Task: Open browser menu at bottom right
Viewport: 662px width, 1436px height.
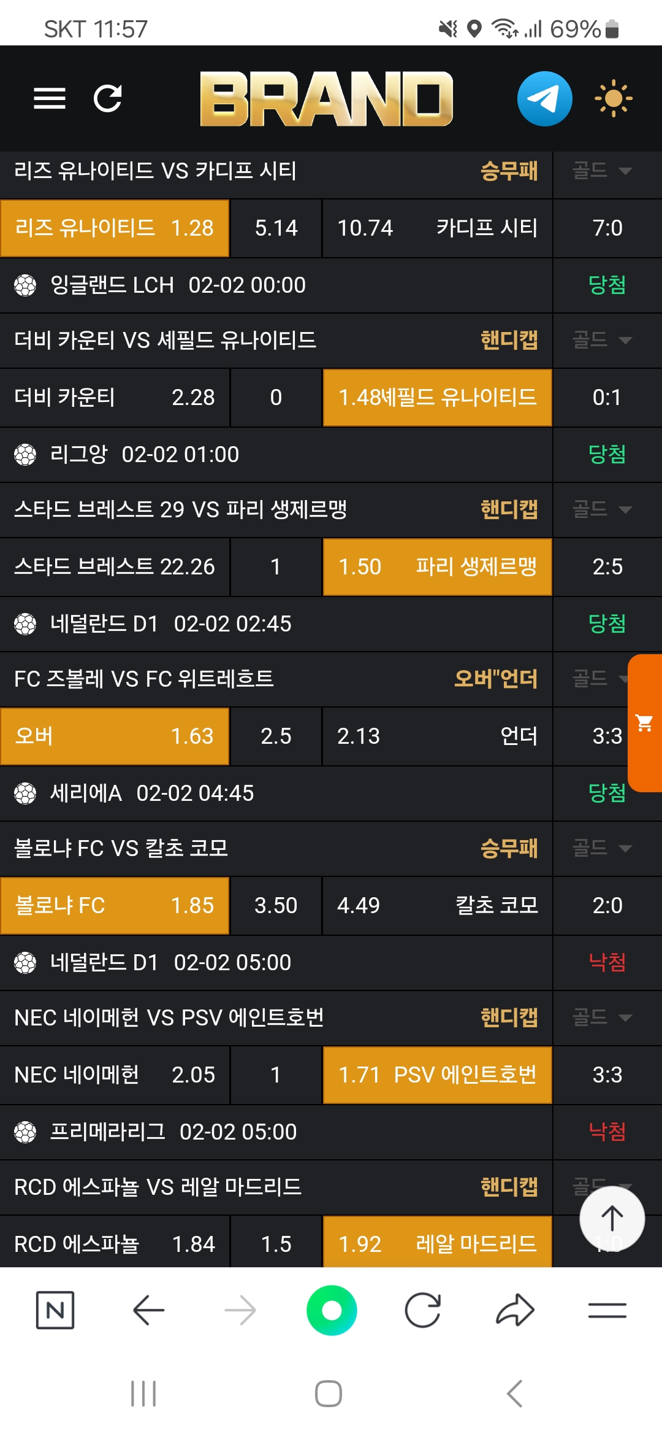Action: point(607,1310)
